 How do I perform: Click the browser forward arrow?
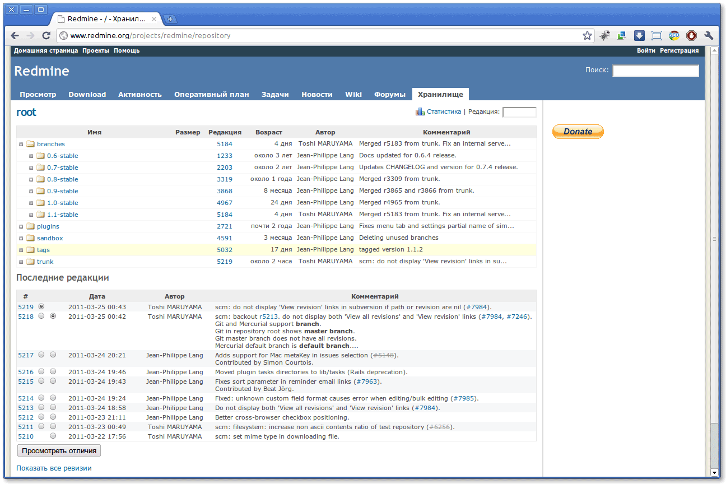click(30, 35)
